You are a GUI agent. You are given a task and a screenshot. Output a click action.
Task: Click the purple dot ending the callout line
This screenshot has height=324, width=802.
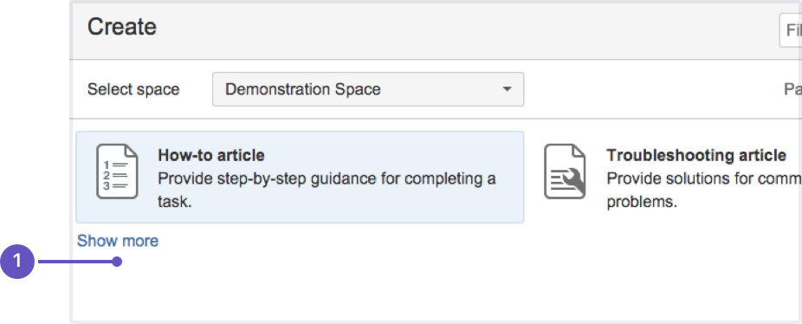coord(117,262)
